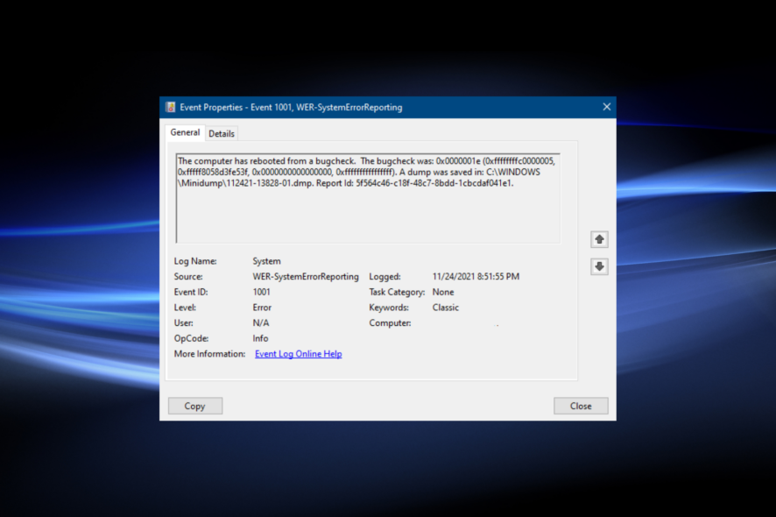Click the Close button
Screen dimensions: 776x517
click(581, 406)
